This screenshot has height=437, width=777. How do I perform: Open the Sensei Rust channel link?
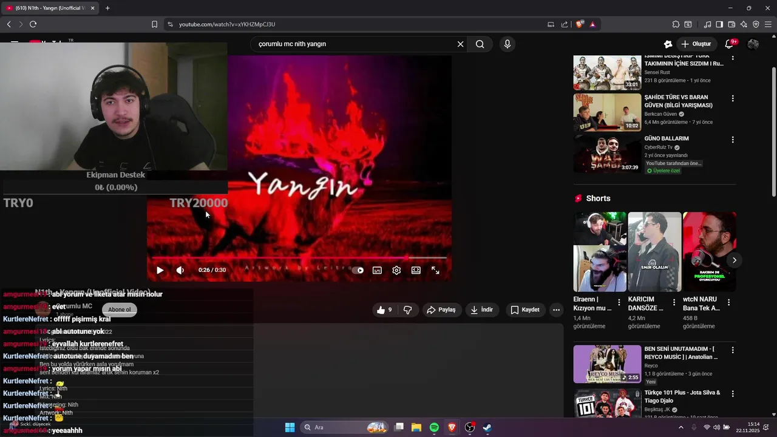point(657,72)
